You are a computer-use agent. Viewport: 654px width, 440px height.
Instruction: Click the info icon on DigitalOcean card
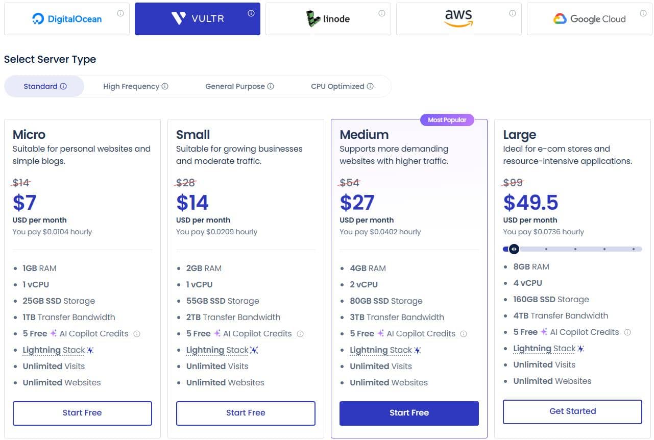[x=120, y=14]
